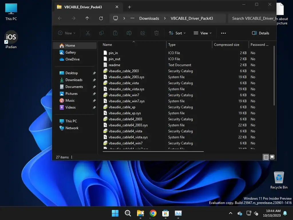Click VBCABLE_Driver_Pack43 breadcrumb segment

(192, 18)
